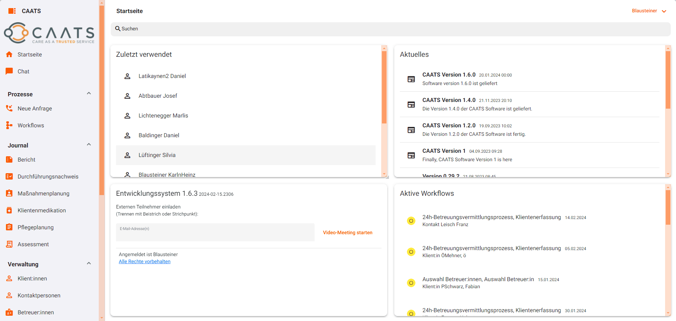
Task: Open Pflegeplanung from the sidebar menu
Action: pos(35,227)
